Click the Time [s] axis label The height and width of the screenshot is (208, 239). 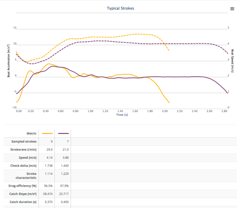click(122, 114)
